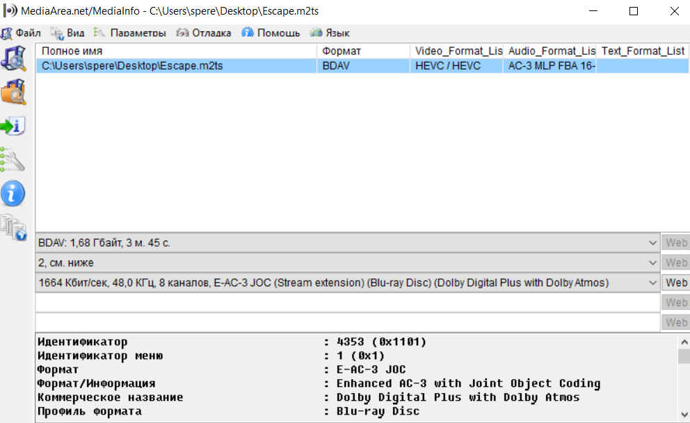690x423 pixels.
Task: Click the Export sidebar icon with green arrow
Action: 13,126
